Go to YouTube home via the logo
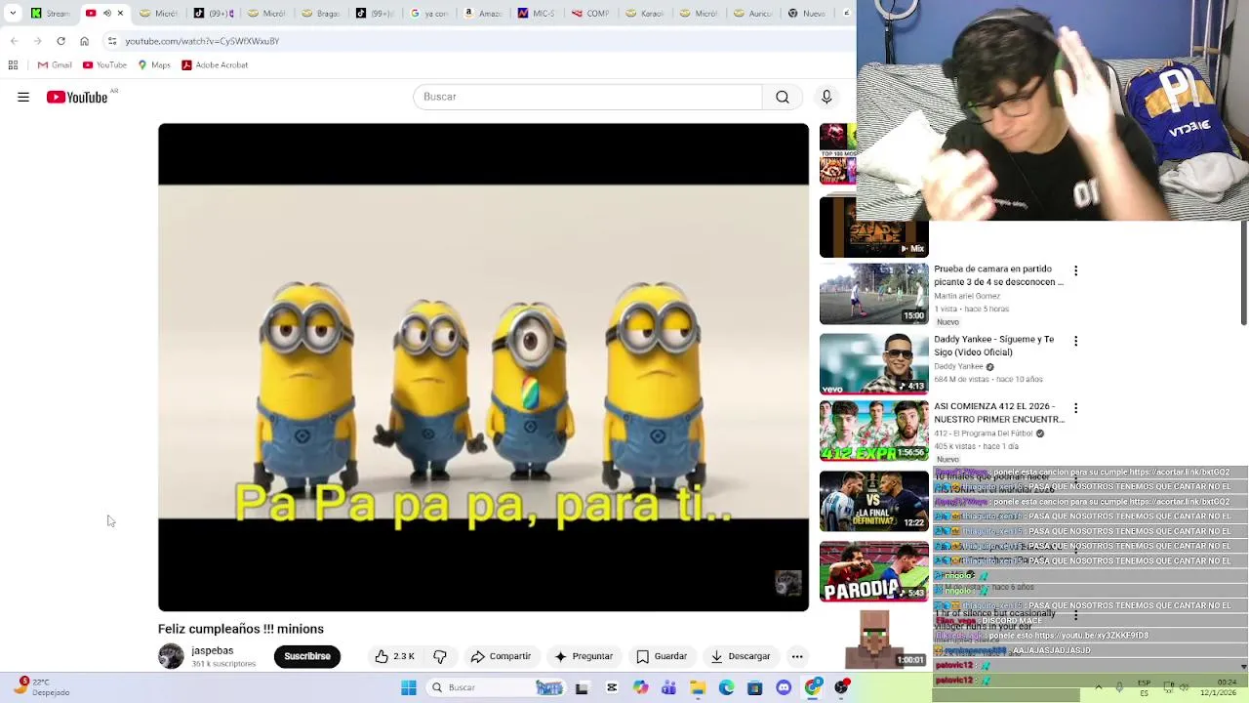The height and width of the screenshot is (703, 1249). tap(77, 97)
